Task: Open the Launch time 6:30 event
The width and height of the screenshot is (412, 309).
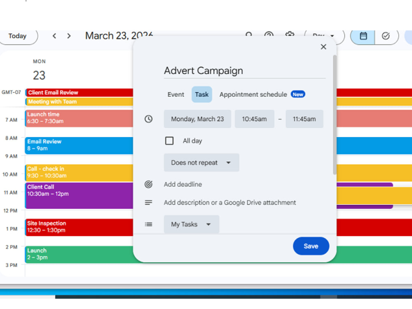Action: pos(80,118)
